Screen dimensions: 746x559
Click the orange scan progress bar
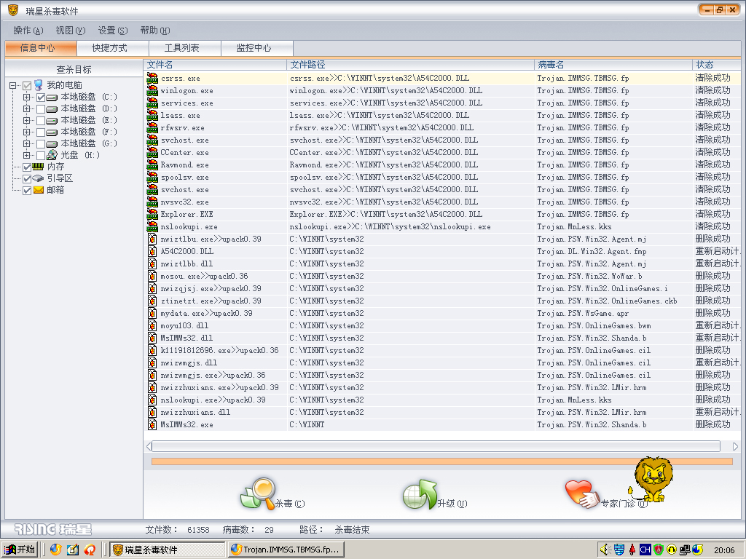tap(442, 461)
